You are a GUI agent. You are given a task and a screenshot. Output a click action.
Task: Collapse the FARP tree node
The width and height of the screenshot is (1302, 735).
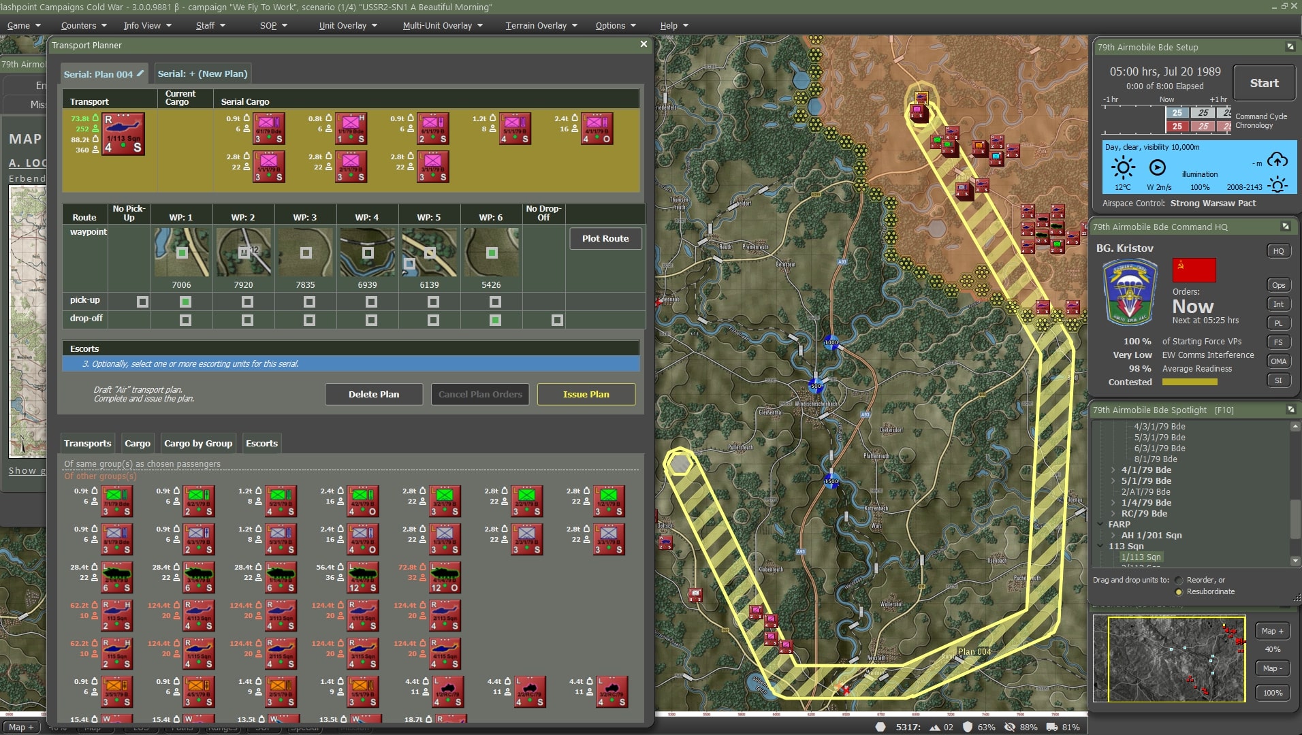point(1100,525)
